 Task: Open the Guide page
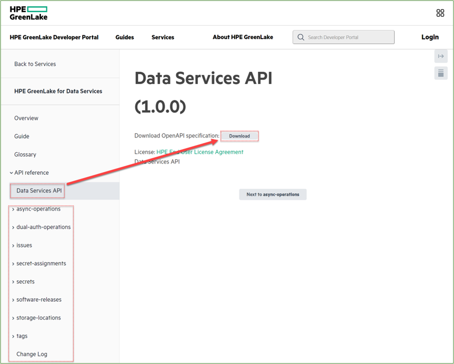click(22, 136)
